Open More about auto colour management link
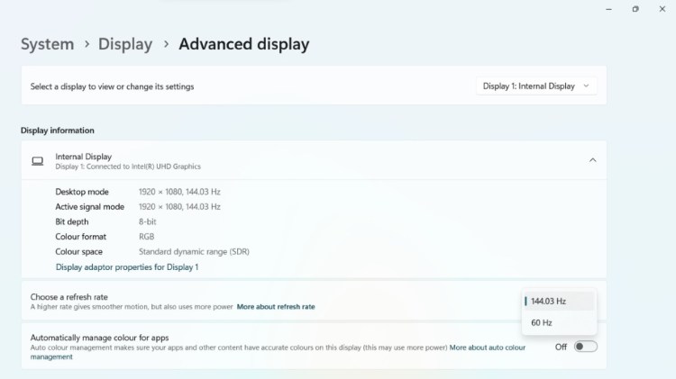Screen dimensions: 676x379 click(487, 347)
